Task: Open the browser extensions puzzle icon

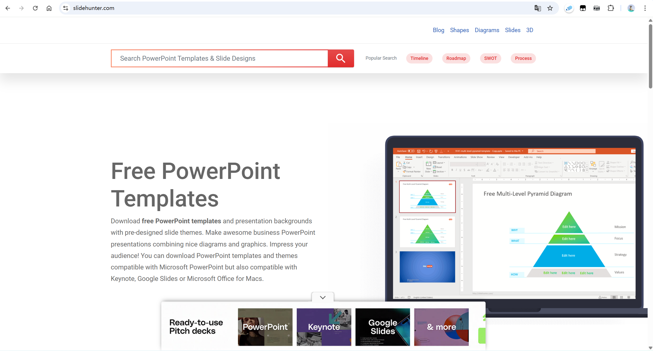Action: (611, 8)
